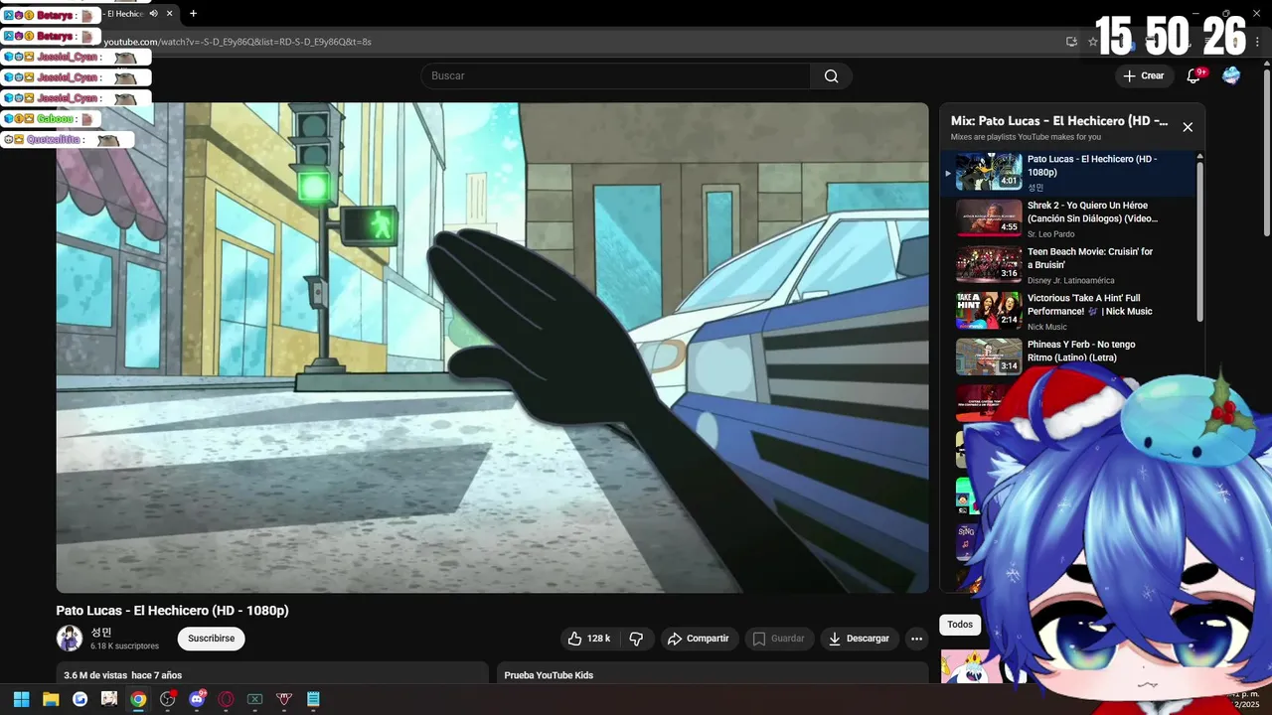Click the Mix: Pato Lucas playlist header title
Screen dimensions: 1272x715
tap(1059, 121)
